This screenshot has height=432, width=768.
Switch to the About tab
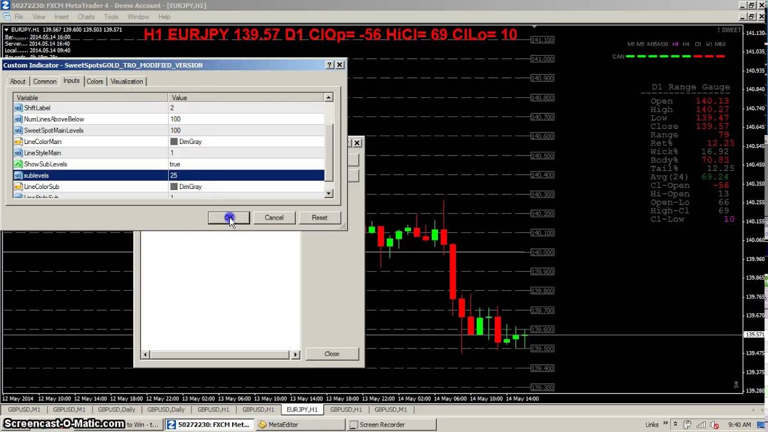tap(17, 82)
